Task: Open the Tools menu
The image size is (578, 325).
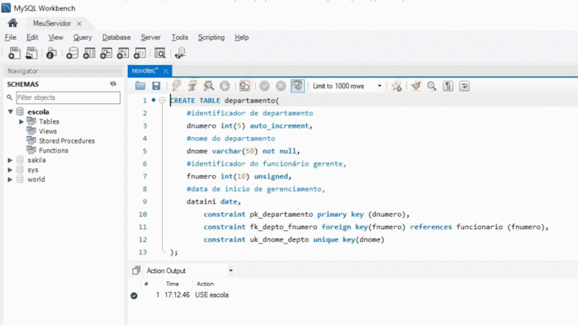Action: (179, 37)
